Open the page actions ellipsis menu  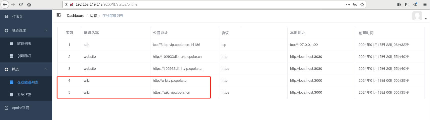(x=348, y=4)
